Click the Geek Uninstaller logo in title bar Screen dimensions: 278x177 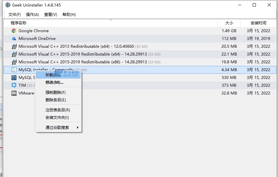coord(8,5)
